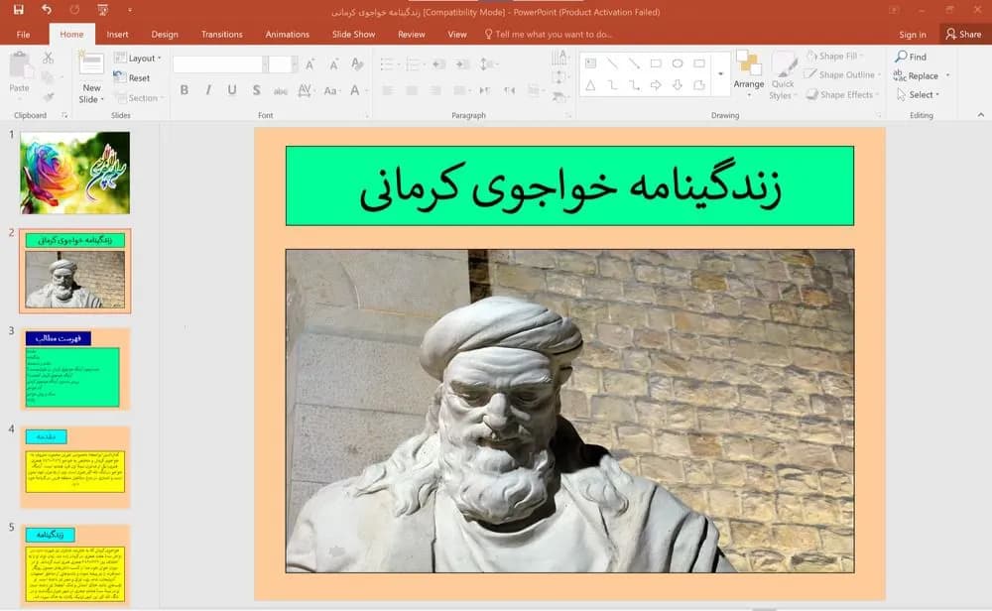Open Character Spacing AV option

(x=305, y=90)
